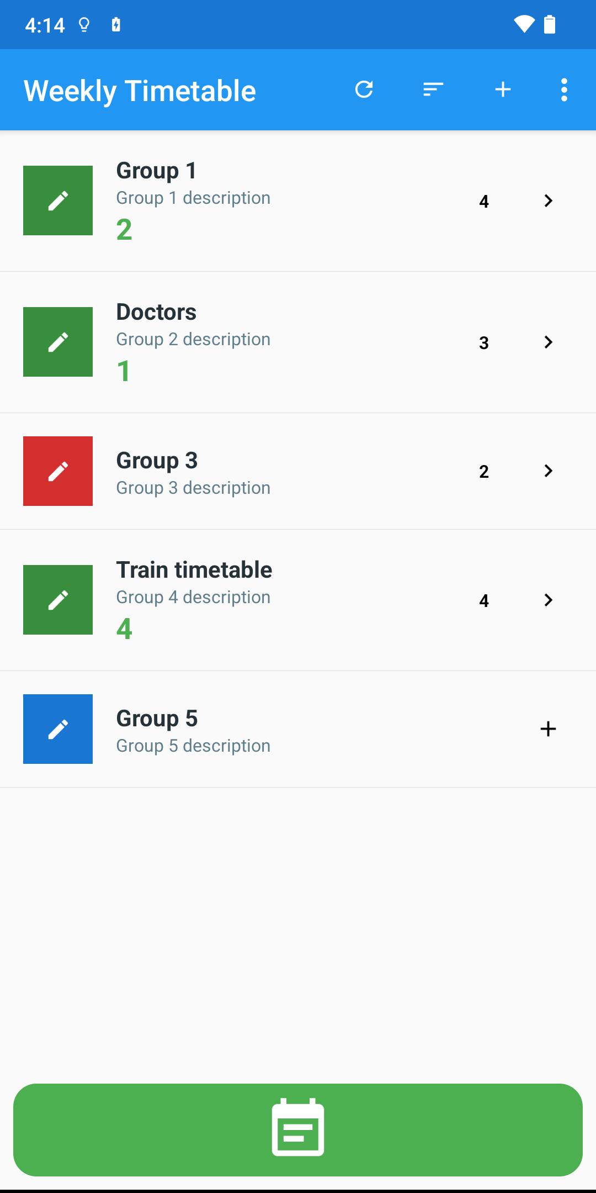
Task: Open the Train timetable group entry
Action: (x=194, y=570)
